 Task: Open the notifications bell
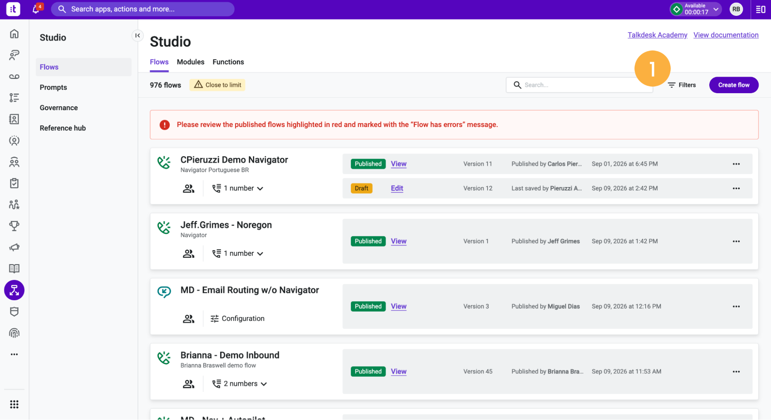click(x=36, y=9)
